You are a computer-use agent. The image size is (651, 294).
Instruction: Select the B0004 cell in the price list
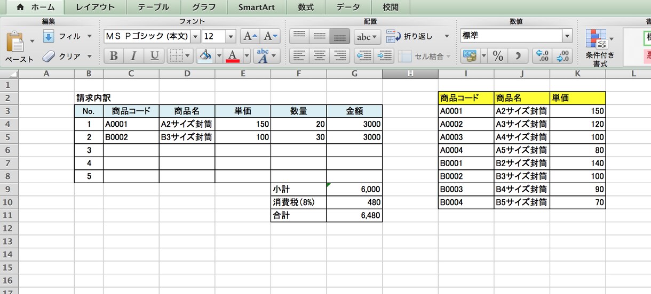tap(466, 202)
